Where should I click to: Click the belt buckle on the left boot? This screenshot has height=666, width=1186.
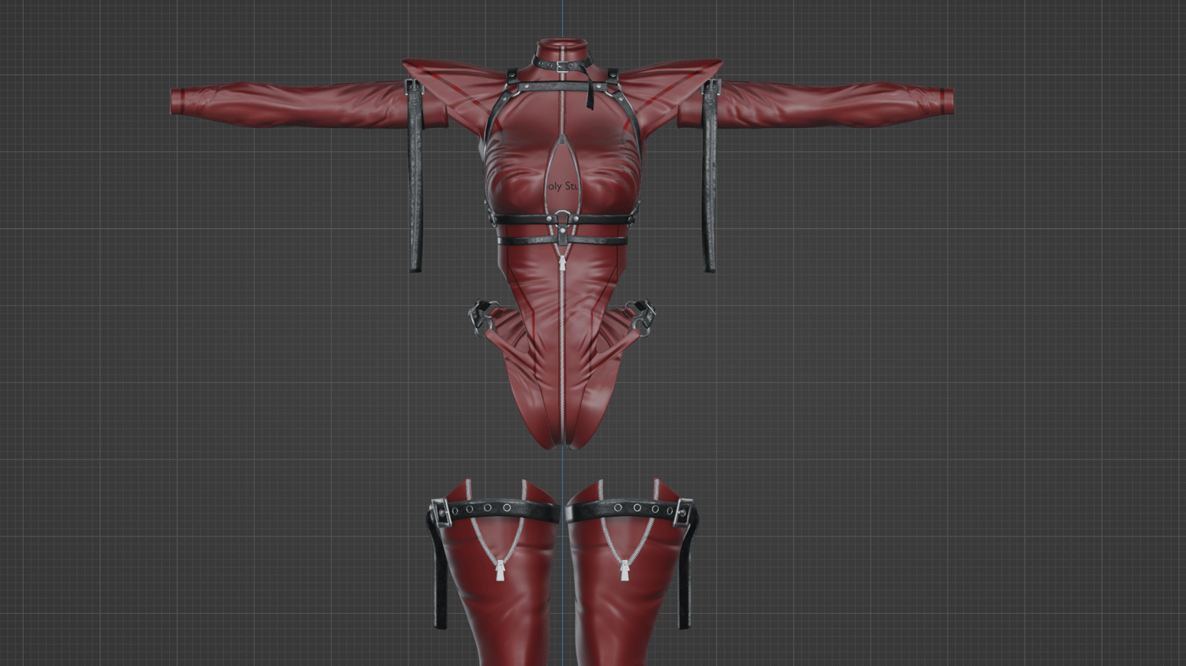point(440,513)
